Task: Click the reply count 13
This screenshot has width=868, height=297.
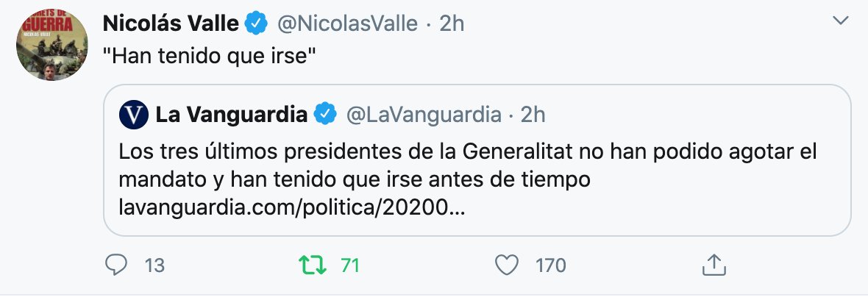Action: 154,266
